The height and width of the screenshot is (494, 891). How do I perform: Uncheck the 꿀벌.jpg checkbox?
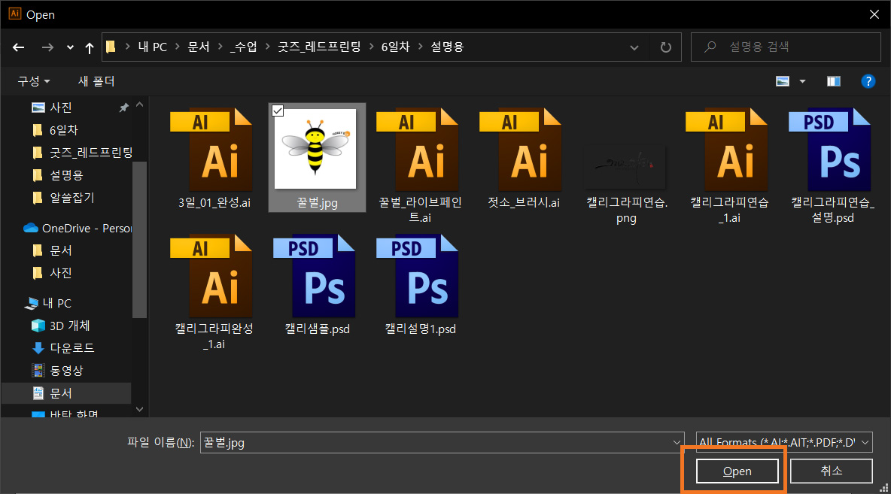(x=278, y=111)
